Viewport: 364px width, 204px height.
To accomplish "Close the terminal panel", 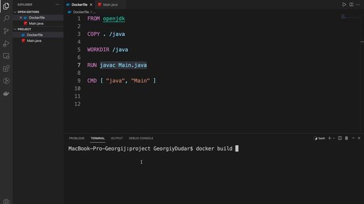I will (x=359, y=138).
